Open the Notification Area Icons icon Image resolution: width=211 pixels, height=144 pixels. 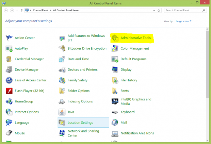[x=115, y=134]
